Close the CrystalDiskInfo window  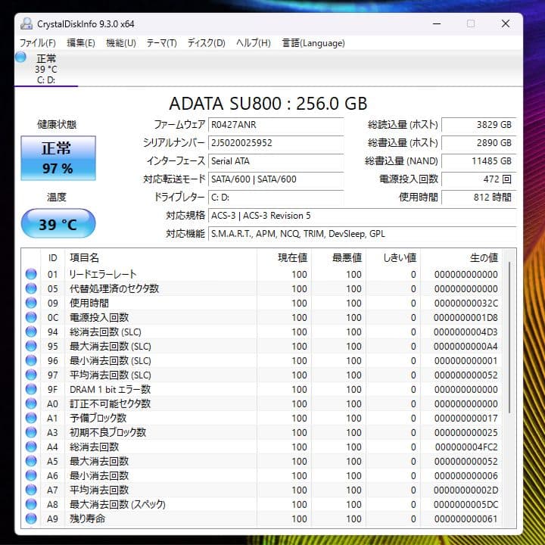click(506, 23)
